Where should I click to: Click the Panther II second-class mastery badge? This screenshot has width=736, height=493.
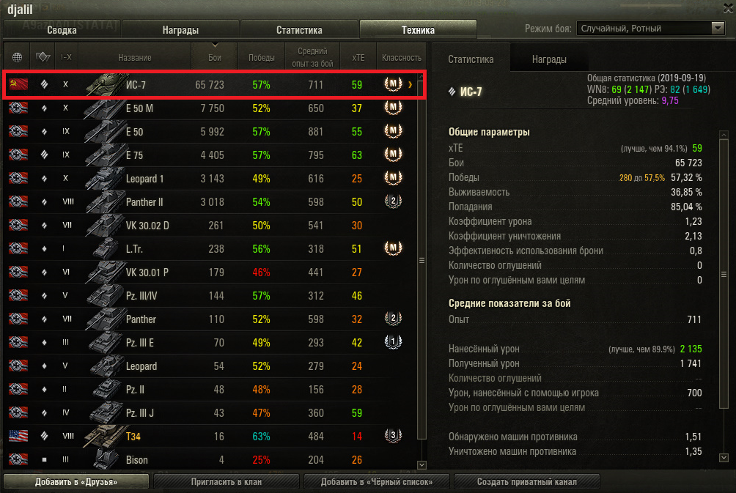(x=393, y=201)
